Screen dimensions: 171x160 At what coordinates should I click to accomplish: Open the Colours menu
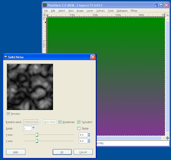coord(100,11)
